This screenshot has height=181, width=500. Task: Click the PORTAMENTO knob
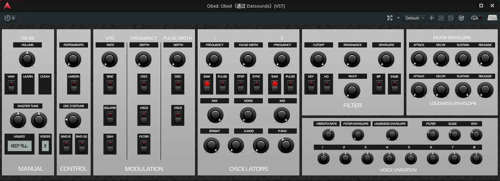pos(73,59)
